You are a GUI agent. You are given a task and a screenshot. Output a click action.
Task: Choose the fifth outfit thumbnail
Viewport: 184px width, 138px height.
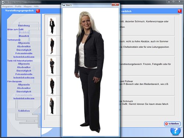(52, 106)
